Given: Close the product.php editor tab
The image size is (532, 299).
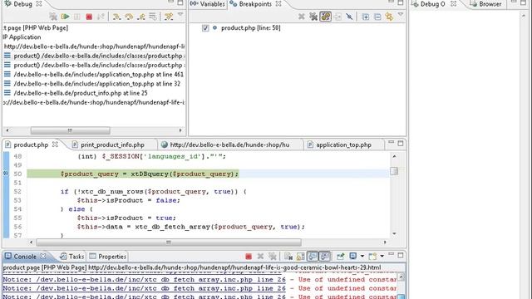Looking at the screenshot, I should coord(55,145).
